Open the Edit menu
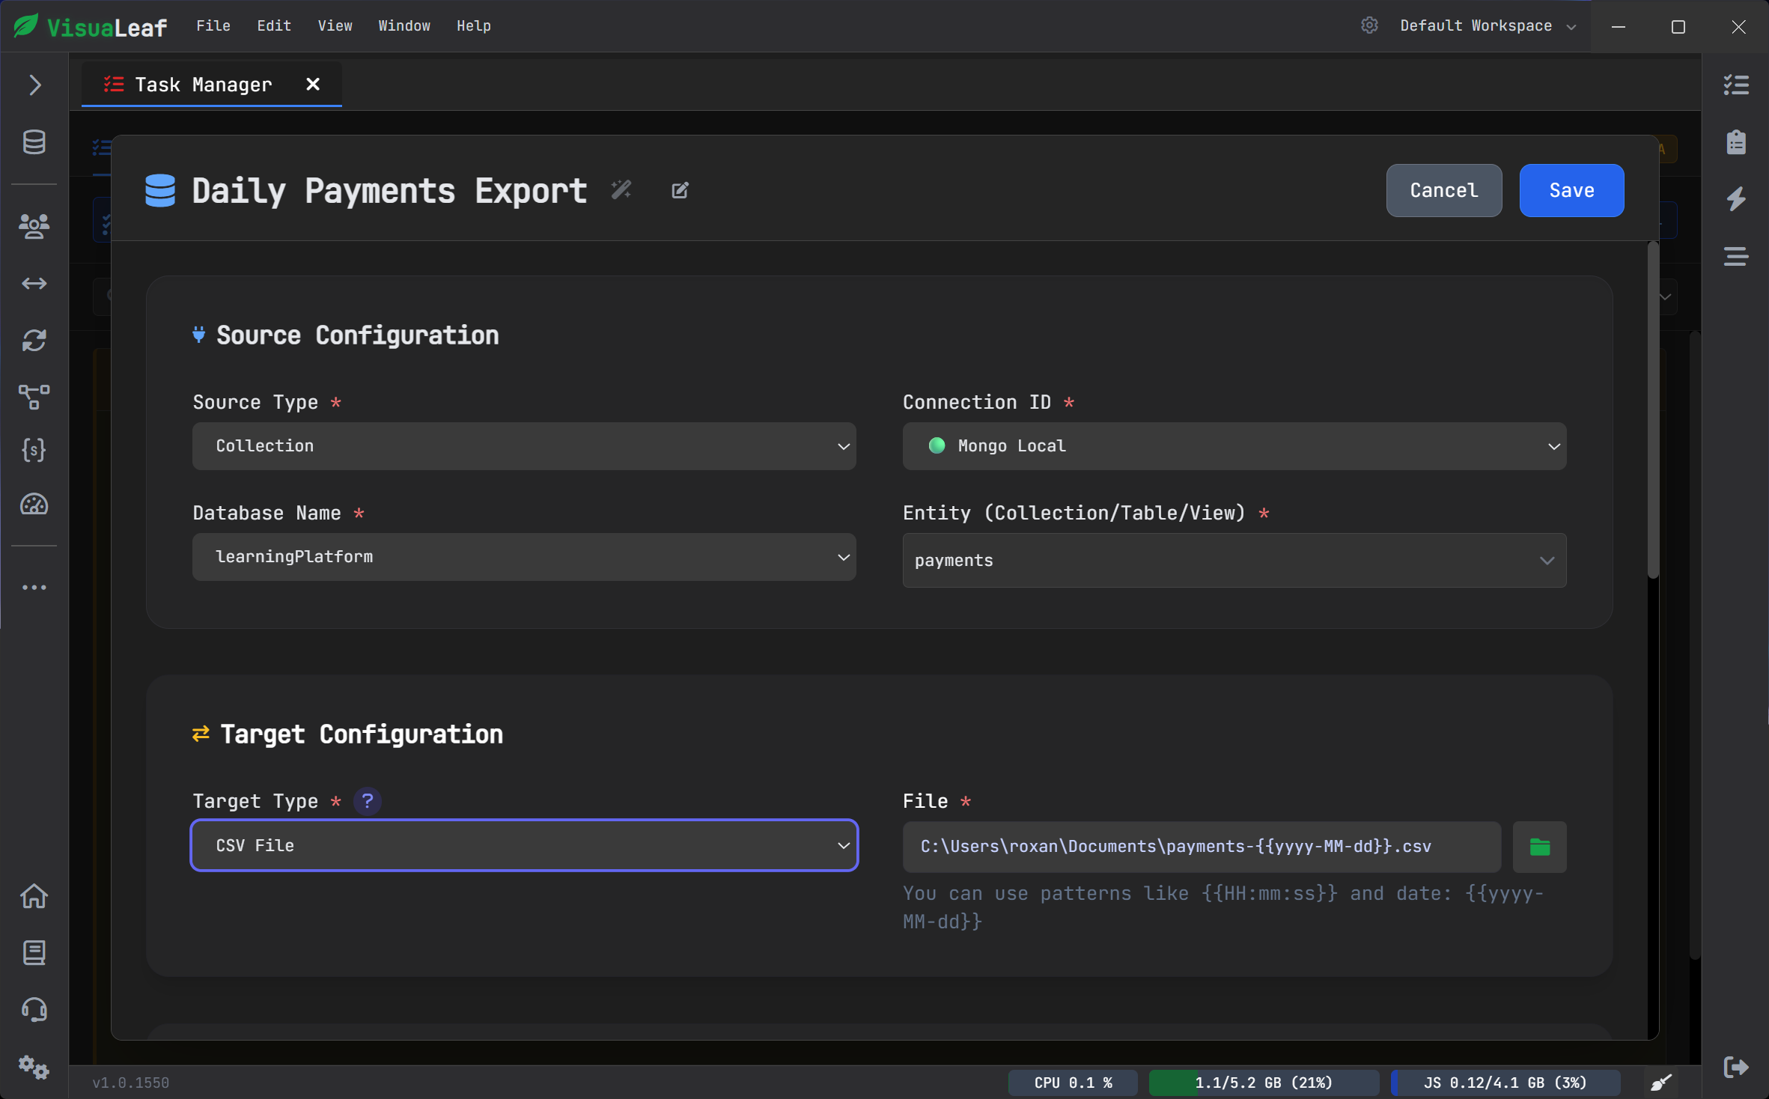The width and height of the screenshot is (1769, 1099). [274, 25]
